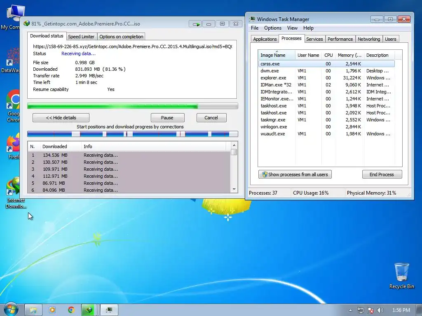Viewport: 422px width, 316px height.
Task: Open the Recycle Bin on the desktop
Action: [x=401, y=276]
